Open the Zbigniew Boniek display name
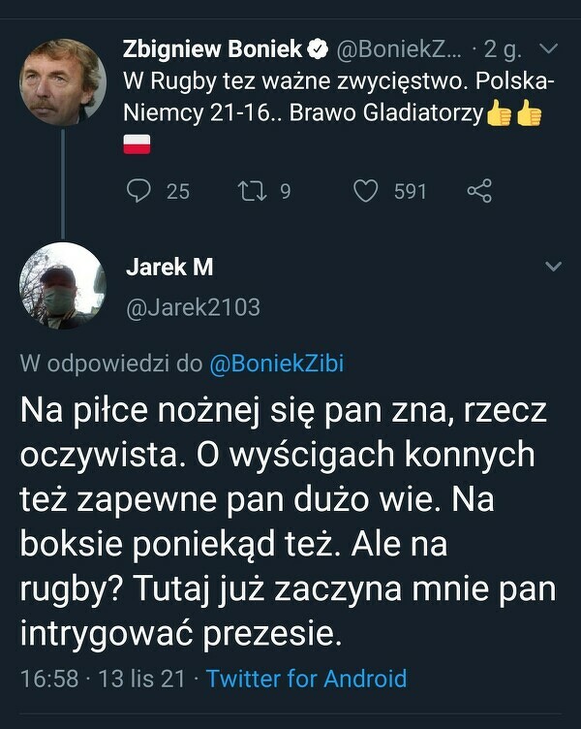This screenshot has width=581, height=729. point(213,49)
